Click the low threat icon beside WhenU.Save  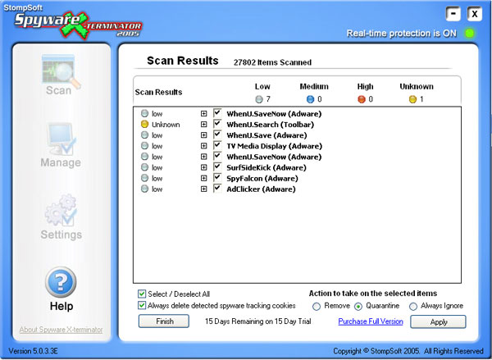tap(144, 135)
